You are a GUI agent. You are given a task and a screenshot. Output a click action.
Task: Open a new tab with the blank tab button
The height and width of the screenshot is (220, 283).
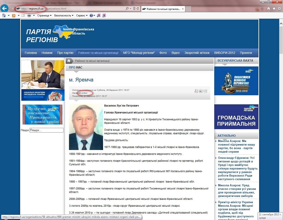[188, 9]
